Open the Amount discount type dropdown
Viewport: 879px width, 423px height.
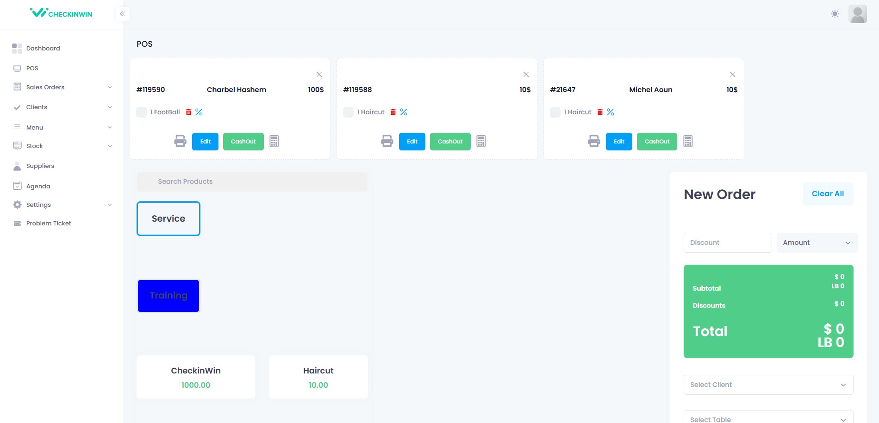click(817, 243)
